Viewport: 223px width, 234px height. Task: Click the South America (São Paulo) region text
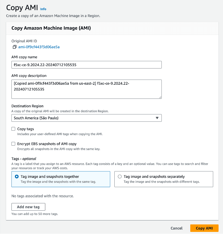[x=36, y=118]
